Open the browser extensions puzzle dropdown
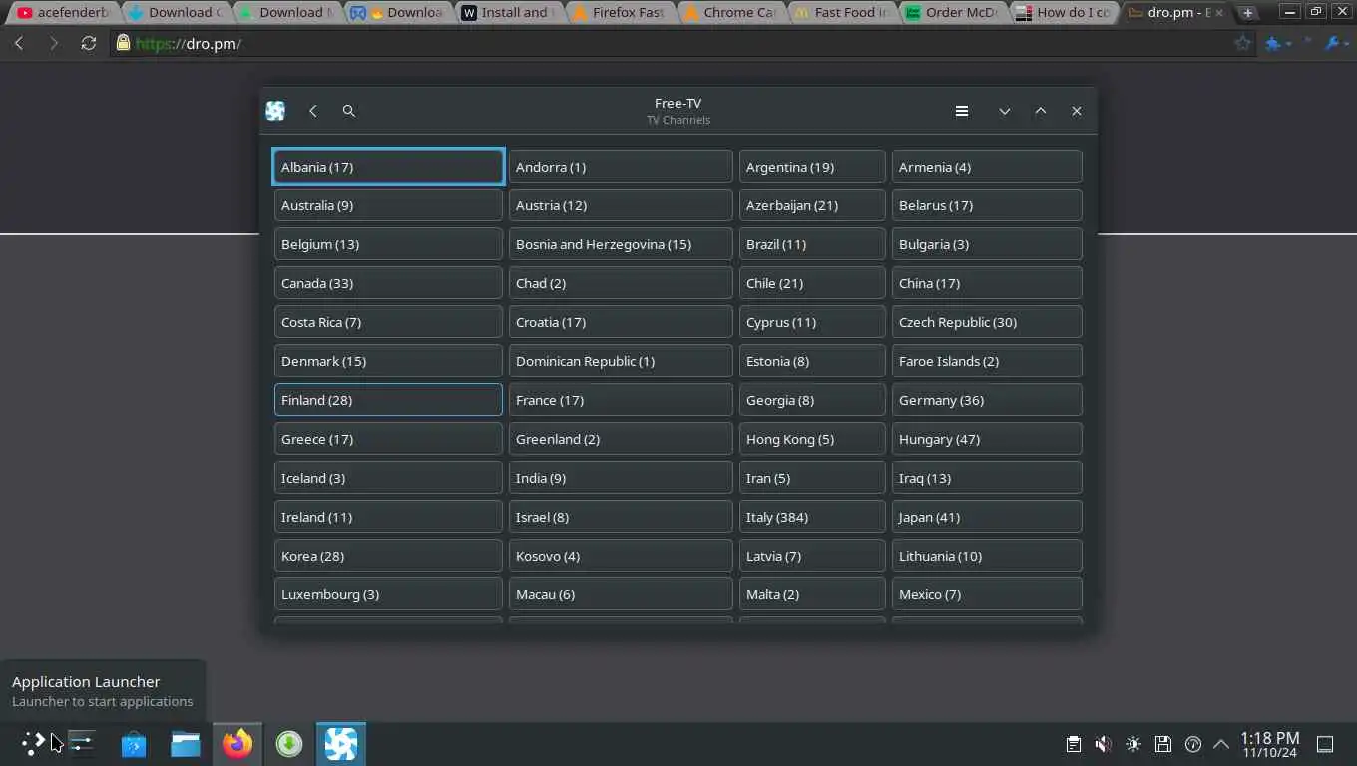 [x=1278, y=43]
